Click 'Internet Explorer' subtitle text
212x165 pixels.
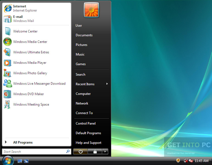click(x=25, y=10)
